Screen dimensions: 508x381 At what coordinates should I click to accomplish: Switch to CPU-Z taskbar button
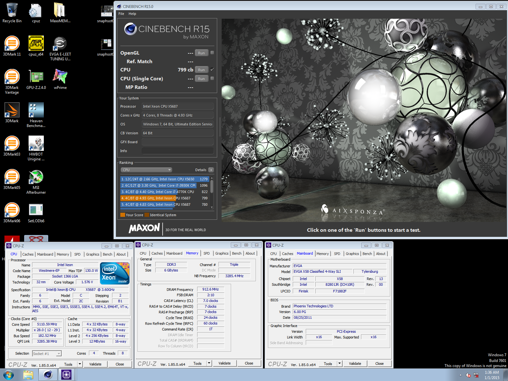[66, 375]
